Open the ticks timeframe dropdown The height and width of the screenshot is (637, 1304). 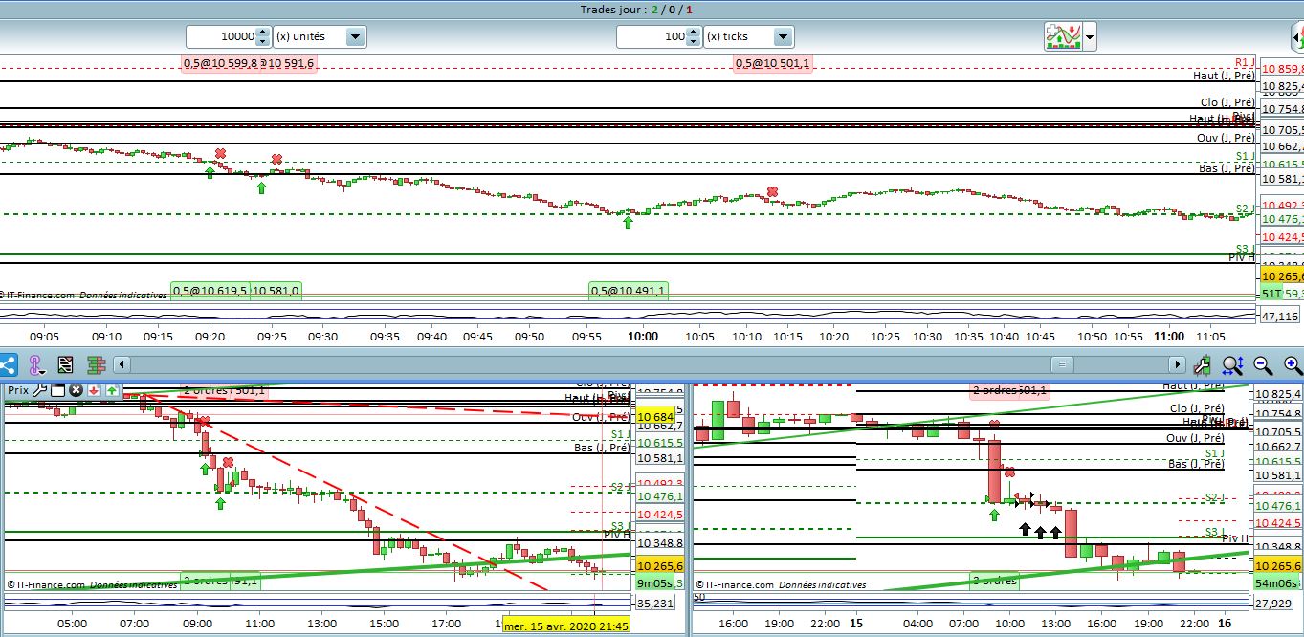(x=785, y=36)
